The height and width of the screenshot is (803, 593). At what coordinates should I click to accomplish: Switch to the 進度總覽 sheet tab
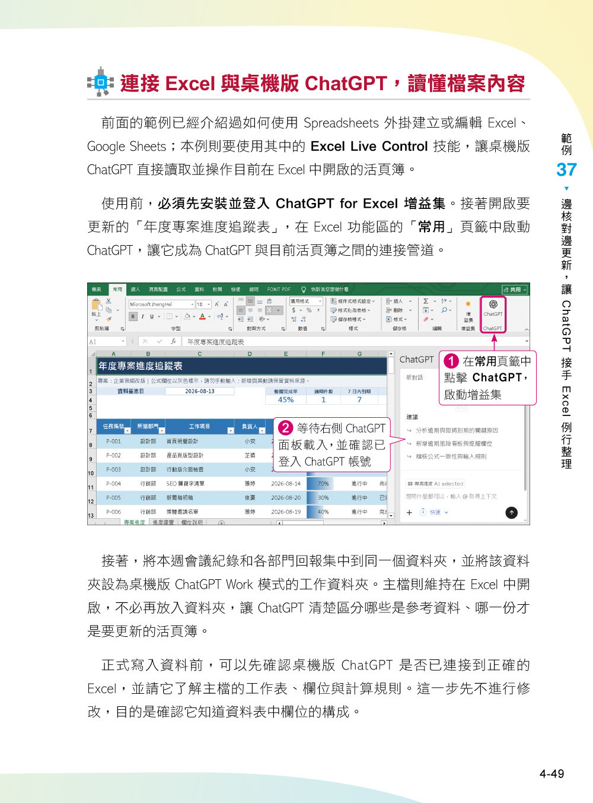tap(163, 522)
